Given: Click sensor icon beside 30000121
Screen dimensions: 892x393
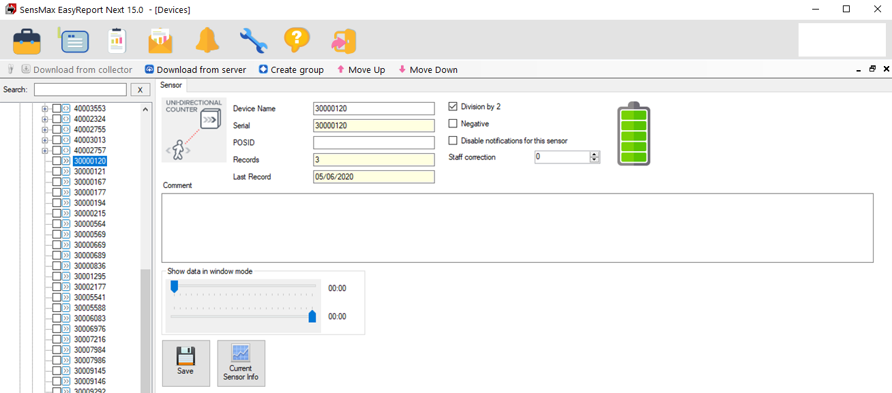Looking at the screenshot, I should tap(66, 172).
